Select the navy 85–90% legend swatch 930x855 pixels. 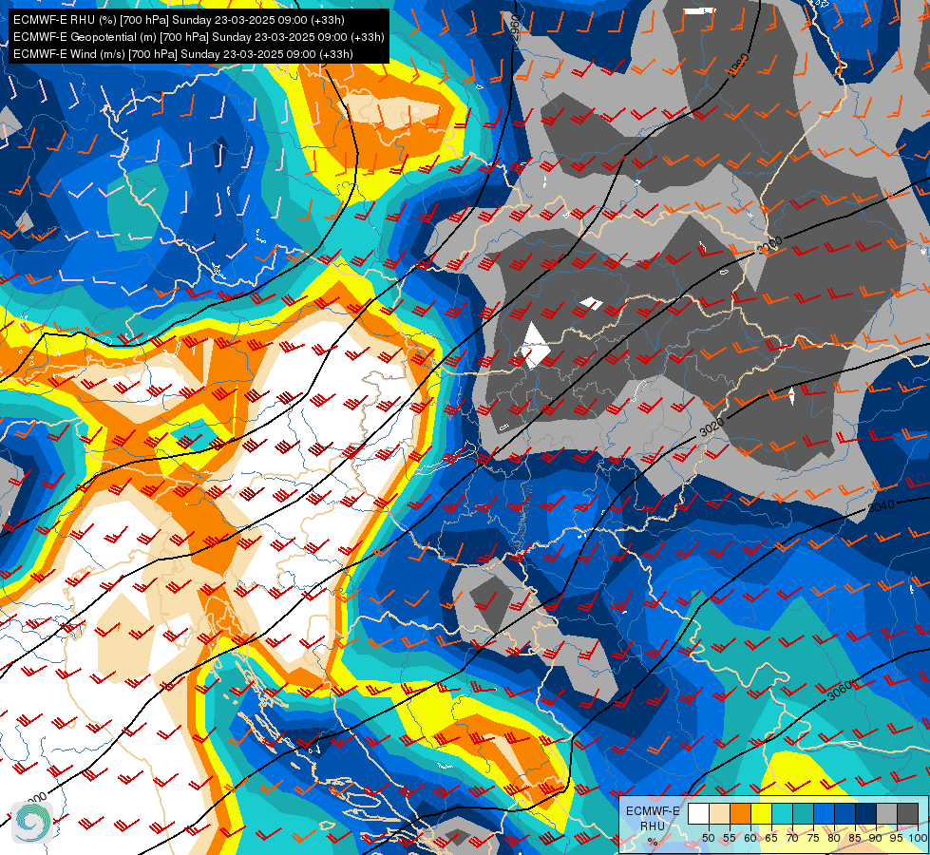[x=866, y=813]
